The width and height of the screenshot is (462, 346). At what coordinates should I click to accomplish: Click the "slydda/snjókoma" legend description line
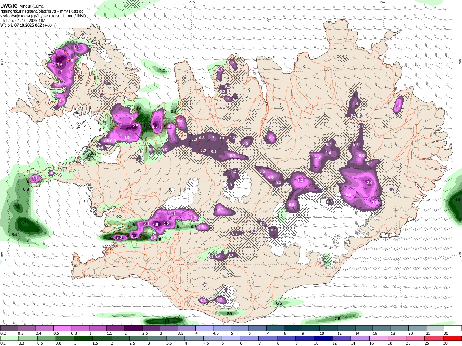point(43,16)
